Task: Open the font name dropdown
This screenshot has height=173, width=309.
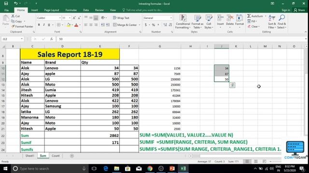Action: coord(60,18)
